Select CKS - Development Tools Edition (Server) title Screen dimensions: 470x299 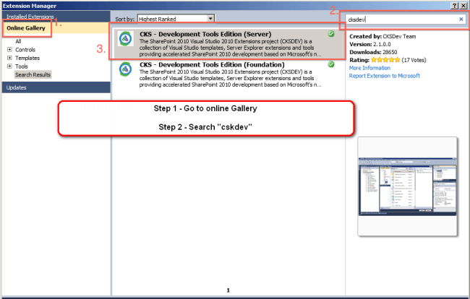click(205, 34)
